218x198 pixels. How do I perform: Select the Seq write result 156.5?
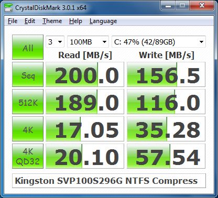click(166, 74)
